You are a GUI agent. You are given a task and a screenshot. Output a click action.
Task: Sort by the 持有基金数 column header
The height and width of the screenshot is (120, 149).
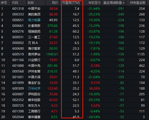(x=138, y=3)
